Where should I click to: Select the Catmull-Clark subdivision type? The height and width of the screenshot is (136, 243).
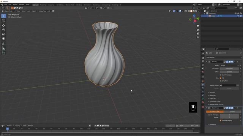215,112
